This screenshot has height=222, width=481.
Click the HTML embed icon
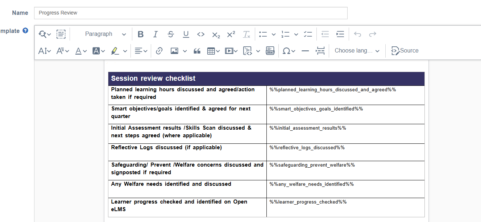coord(270,51)
